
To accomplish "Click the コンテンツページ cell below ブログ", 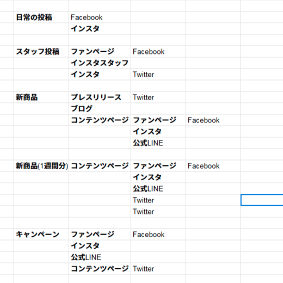I will (x=100, y=120).
